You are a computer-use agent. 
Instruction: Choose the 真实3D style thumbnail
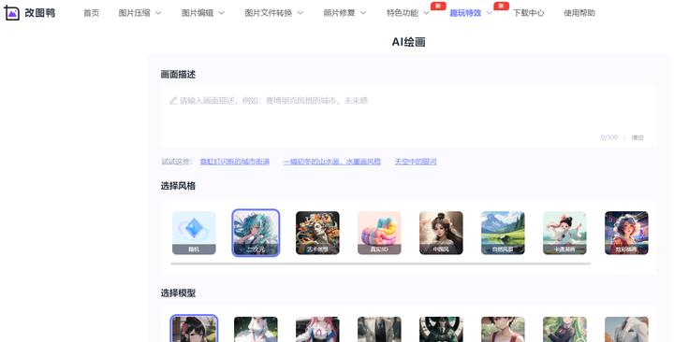coord(379,233)
